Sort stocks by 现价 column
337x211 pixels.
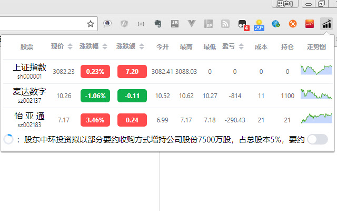(70, 46)
